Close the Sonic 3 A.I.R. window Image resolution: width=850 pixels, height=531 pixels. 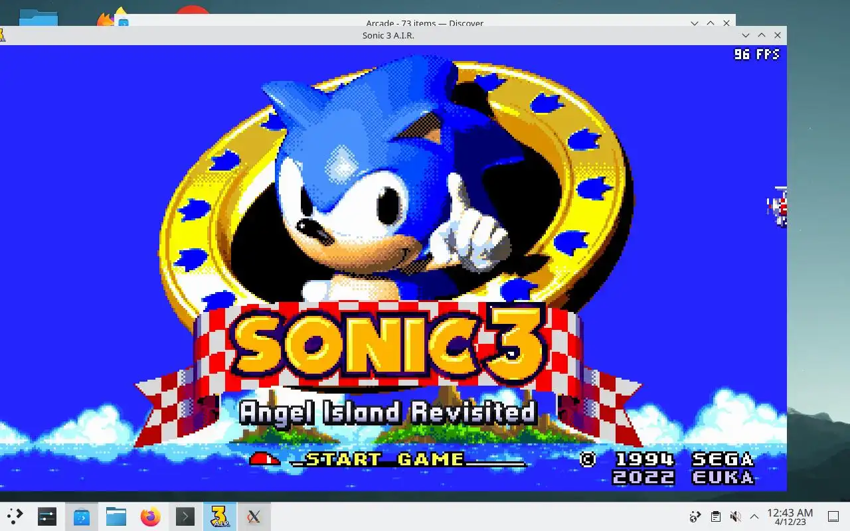click(778, 35)
